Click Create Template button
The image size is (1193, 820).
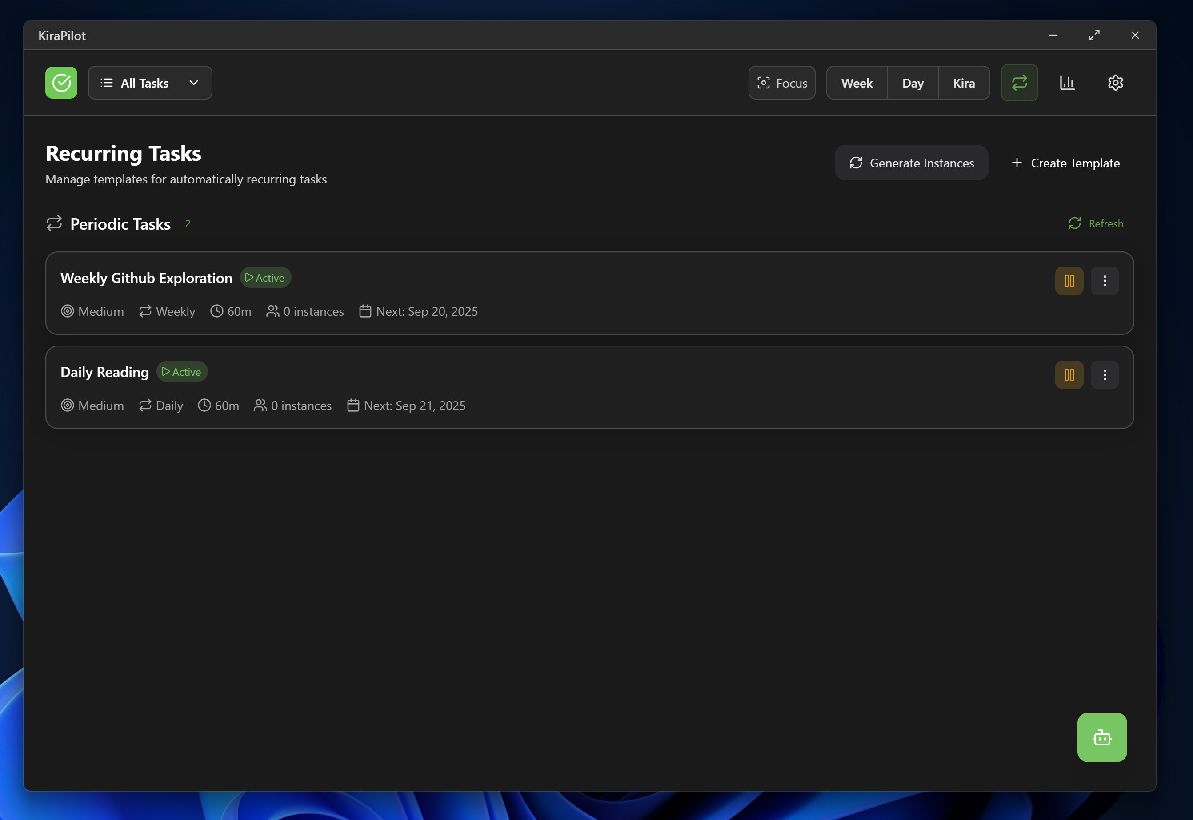click(x=1065, y=163)
